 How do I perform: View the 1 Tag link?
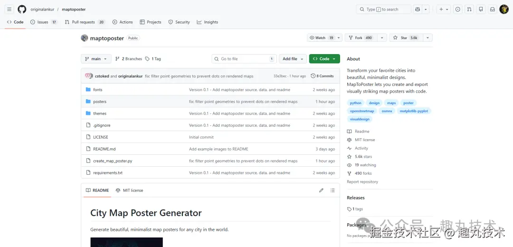(x=153, y=59)
